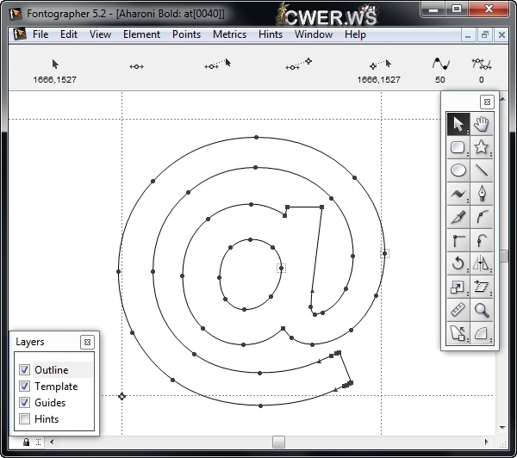Open the Points menu

pos(186,34)
